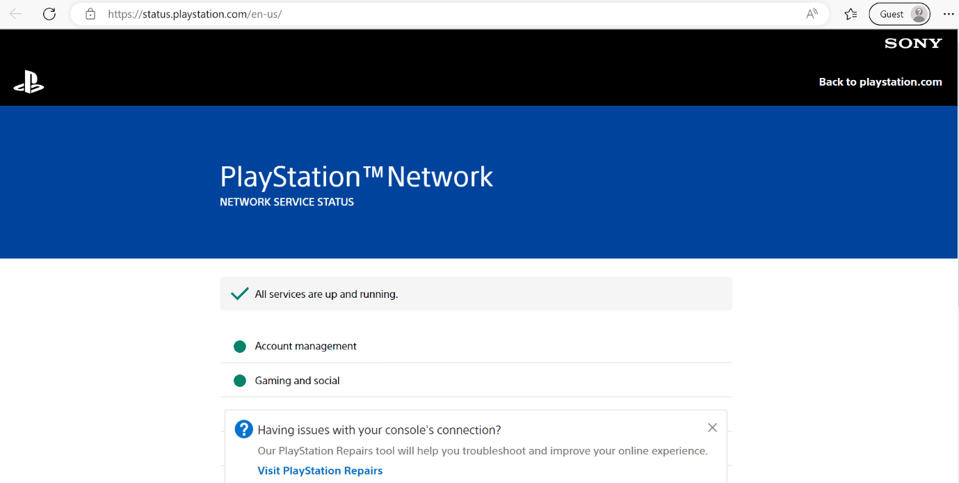
Task: Click the PlayStation logo in the header
Action: 29,81
